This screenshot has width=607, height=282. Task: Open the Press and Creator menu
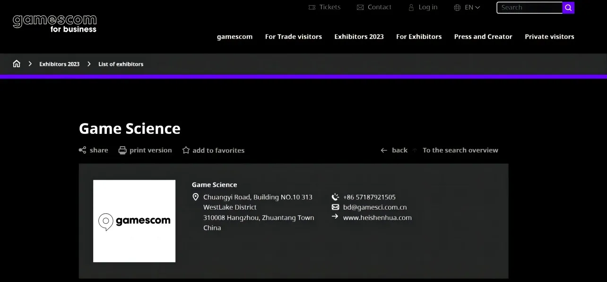483,36
